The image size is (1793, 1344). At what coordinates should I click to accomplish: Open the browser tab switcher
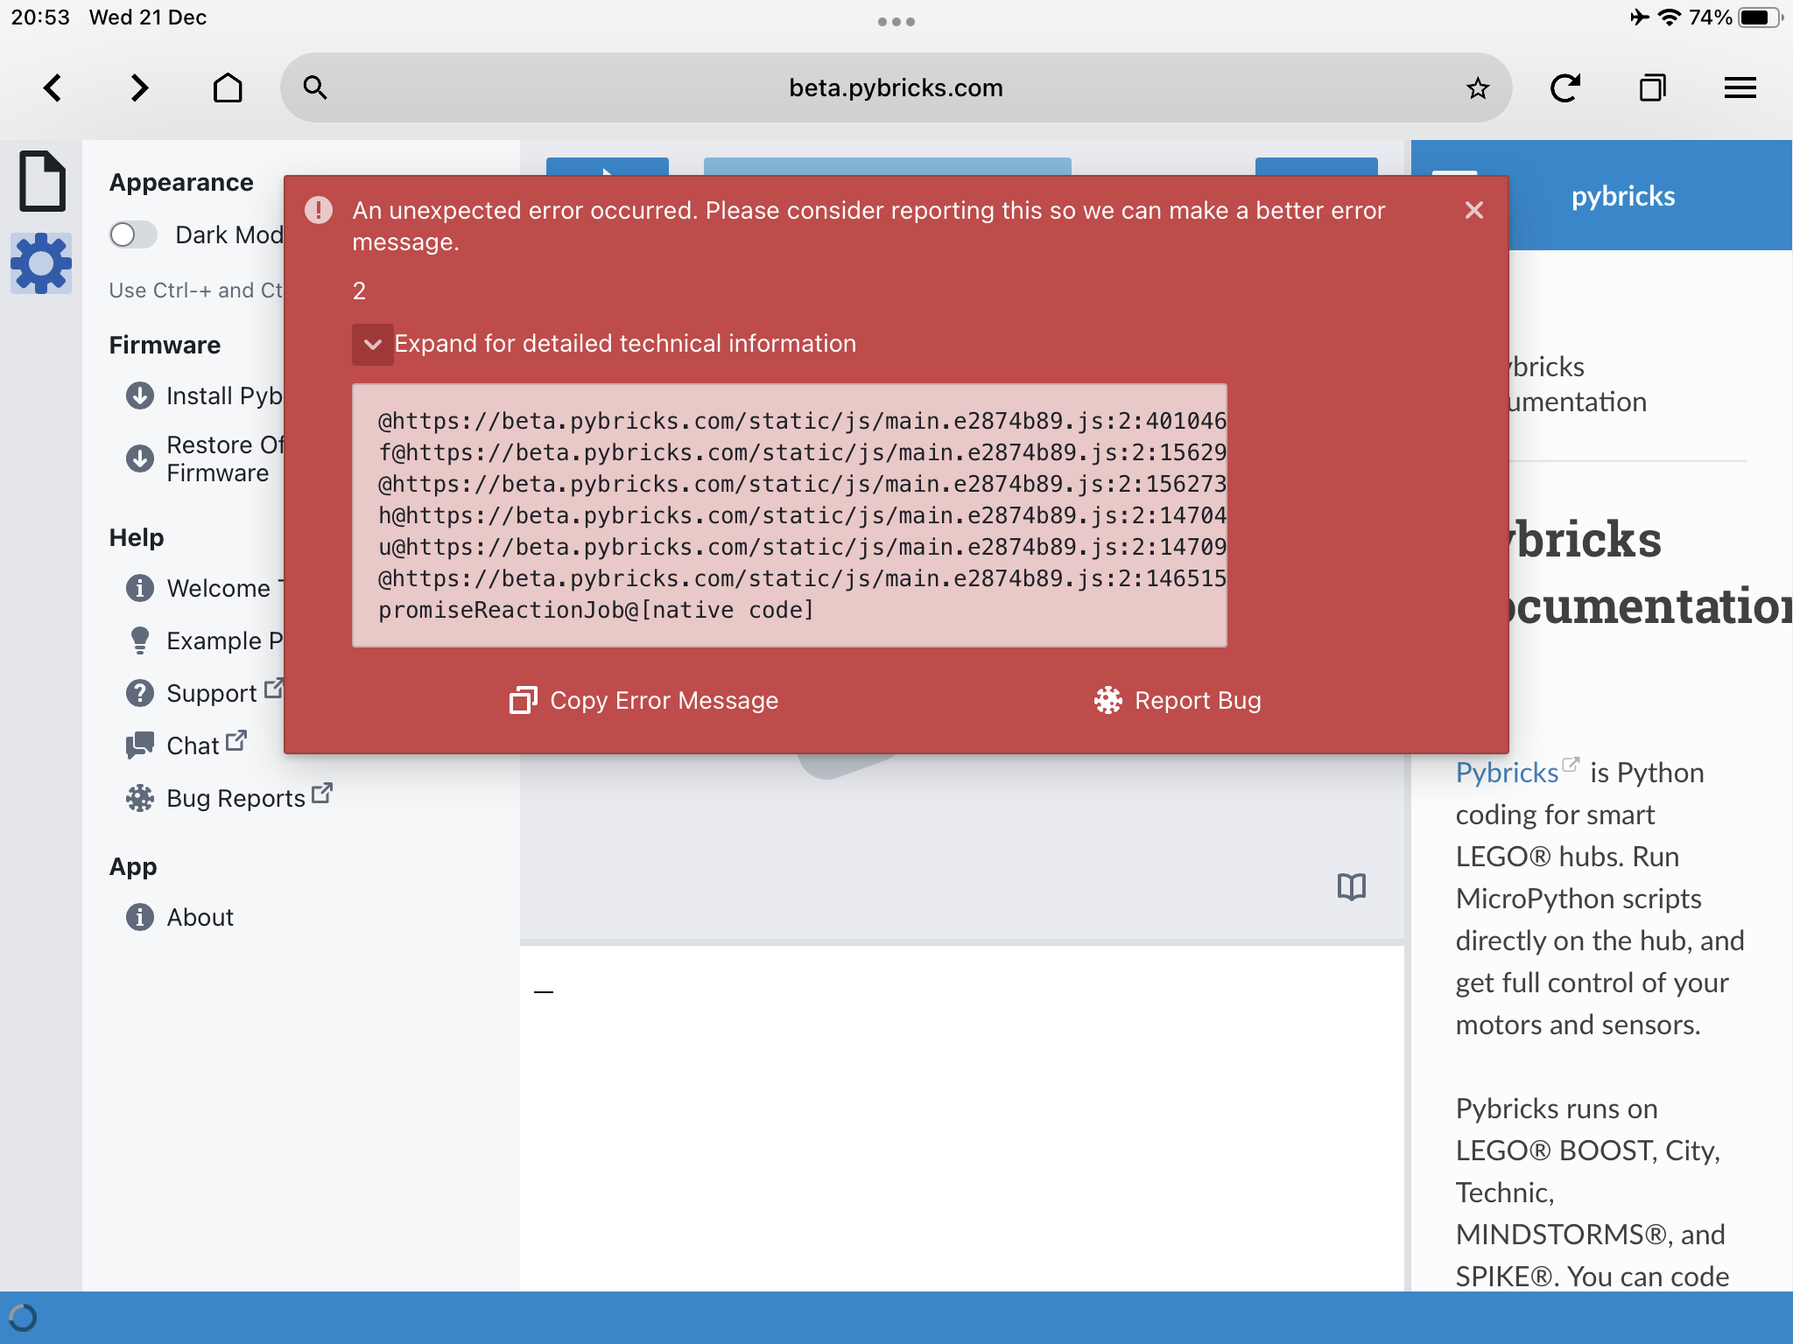(x=1653, y=87)
